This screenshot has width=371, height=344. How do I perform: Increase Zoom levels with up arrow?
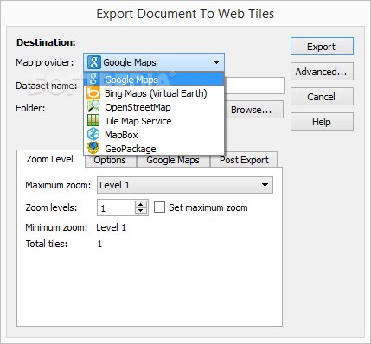tap(141, 205)
